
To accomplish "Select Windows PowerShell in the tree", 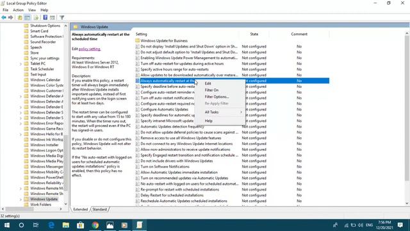I will [47, 178].
